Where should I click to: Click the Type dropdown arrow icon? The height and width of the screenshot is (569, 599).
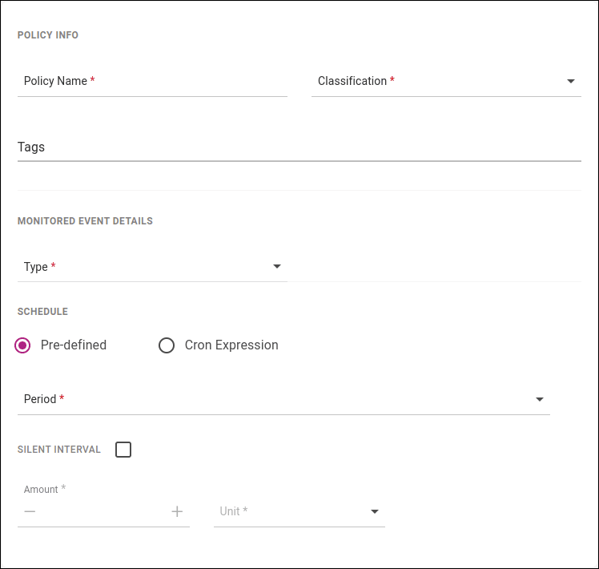point(277,266)
